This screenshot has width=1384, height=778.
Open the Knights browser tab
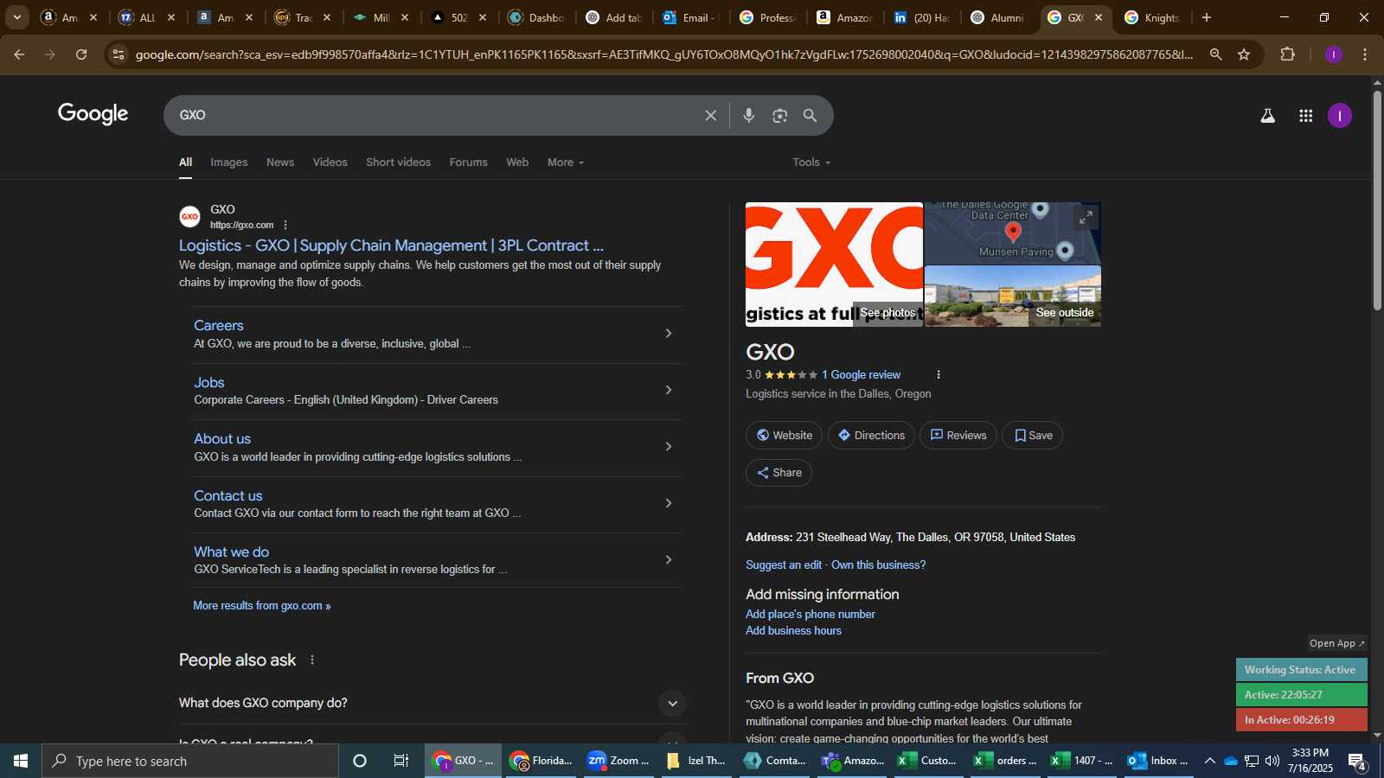click(x=1153, y=17)
